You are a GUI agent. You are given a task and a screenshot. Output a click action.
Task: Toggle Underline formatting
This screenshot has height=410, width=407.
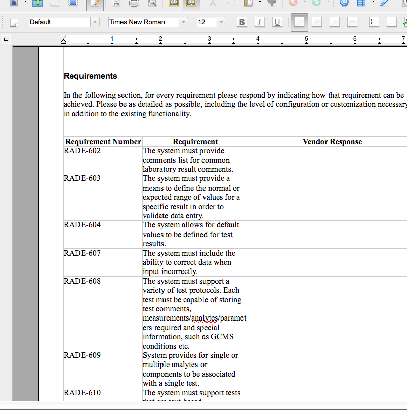point(277,22)
